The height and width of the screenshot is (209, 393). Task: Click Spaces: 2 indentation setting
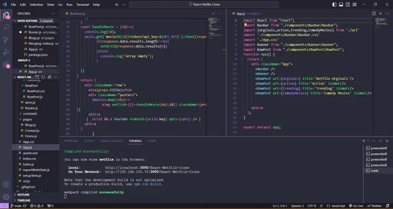pyautogui.click(x=297, y=206)
